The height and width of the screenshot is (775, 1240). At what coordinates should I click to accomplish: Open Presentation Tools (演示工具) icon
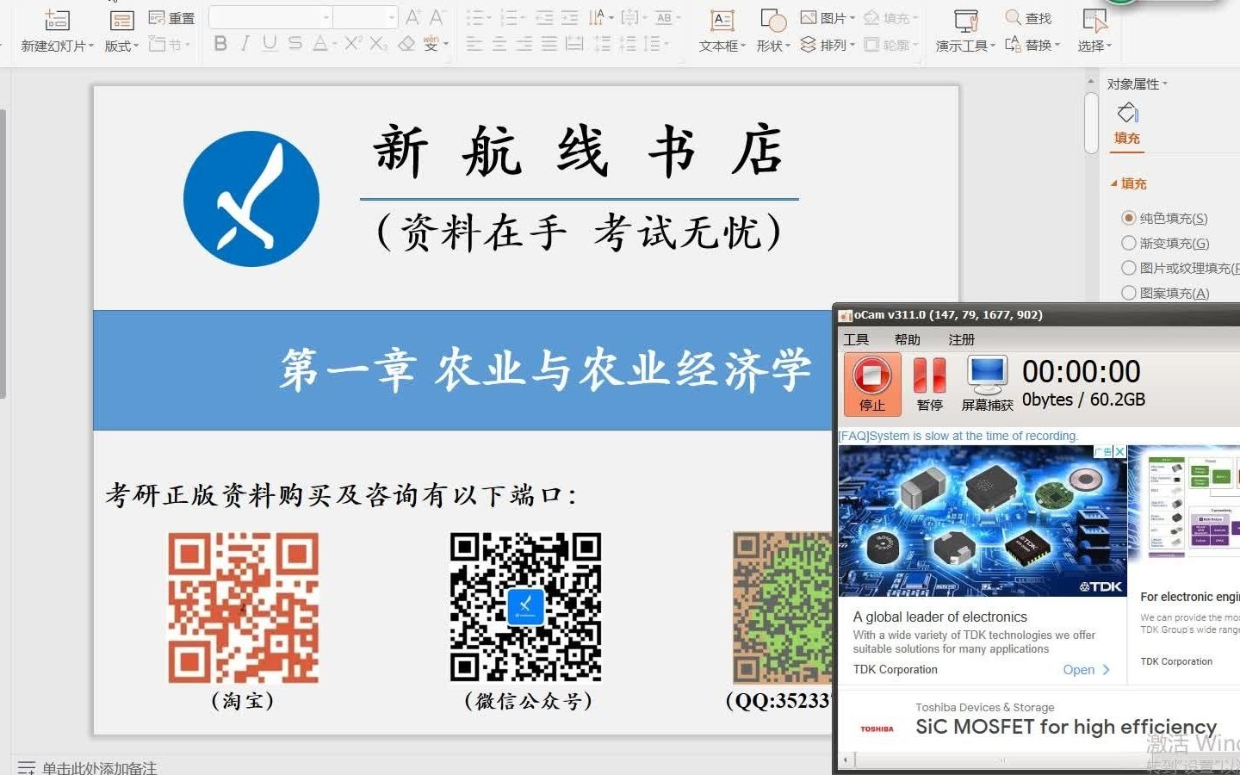[x=966, y=21]
